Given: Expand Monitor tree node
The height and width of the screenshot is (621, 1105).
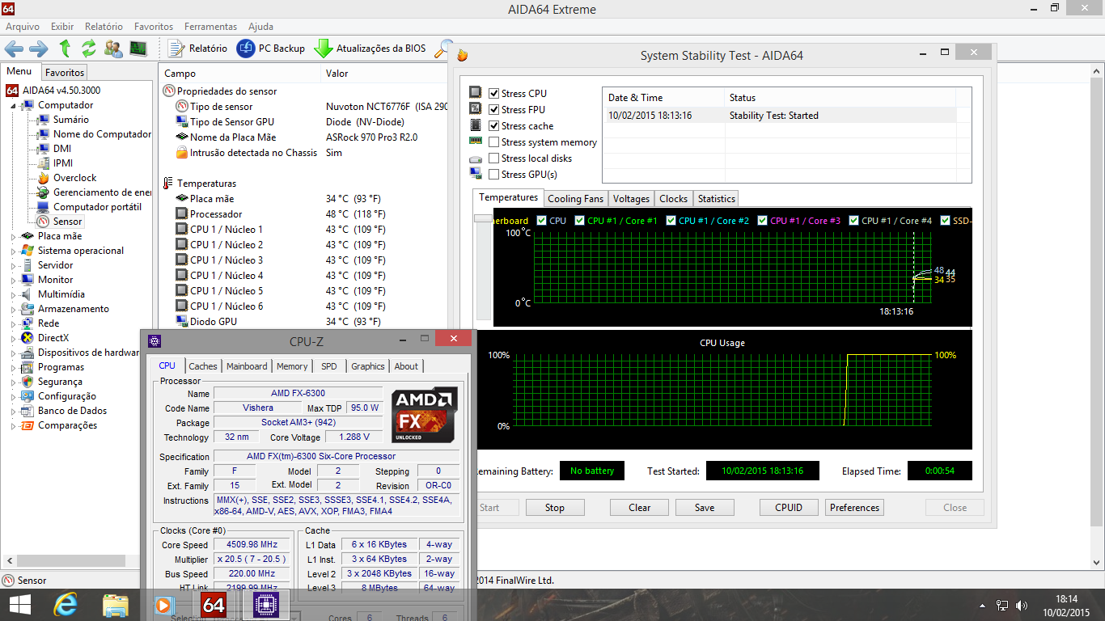Looking at the screenshot, I should click(13, 280).
